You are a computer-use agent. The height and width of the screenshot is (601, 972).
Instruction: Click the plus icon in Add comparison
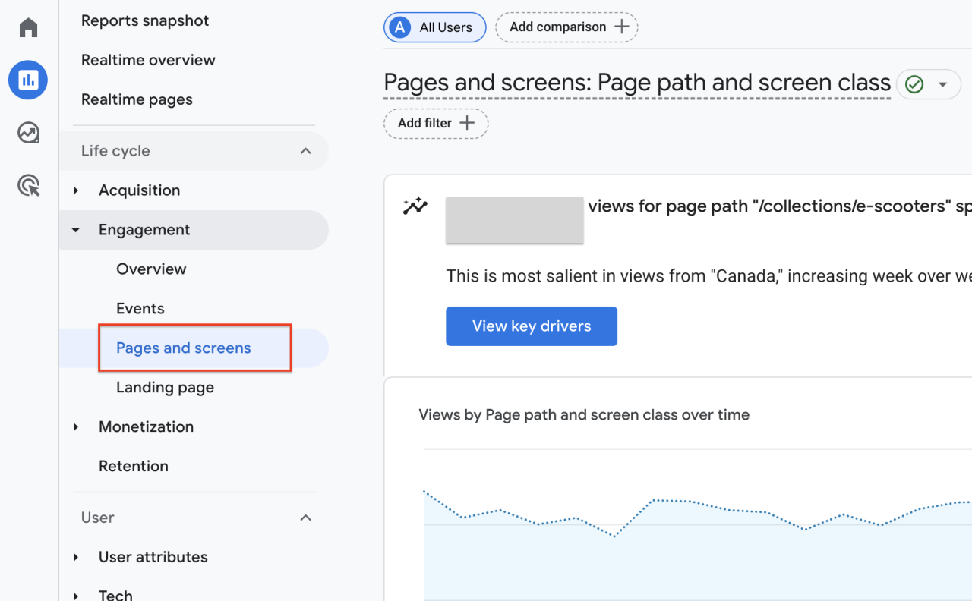[621, 27]
